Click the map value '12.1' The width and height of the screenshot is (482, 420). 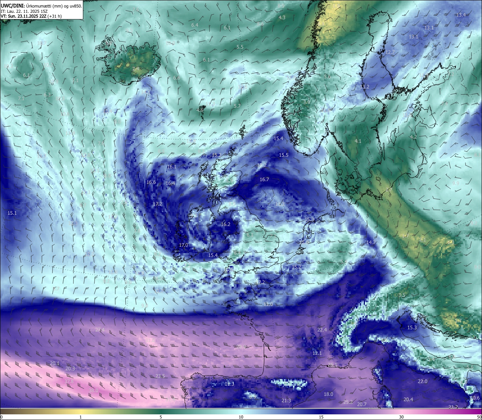(x=317, y=353)
